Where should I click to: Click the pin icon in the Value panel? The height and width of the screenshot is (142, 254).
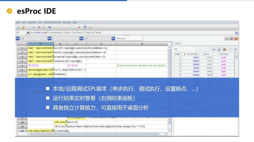(235, 49)
